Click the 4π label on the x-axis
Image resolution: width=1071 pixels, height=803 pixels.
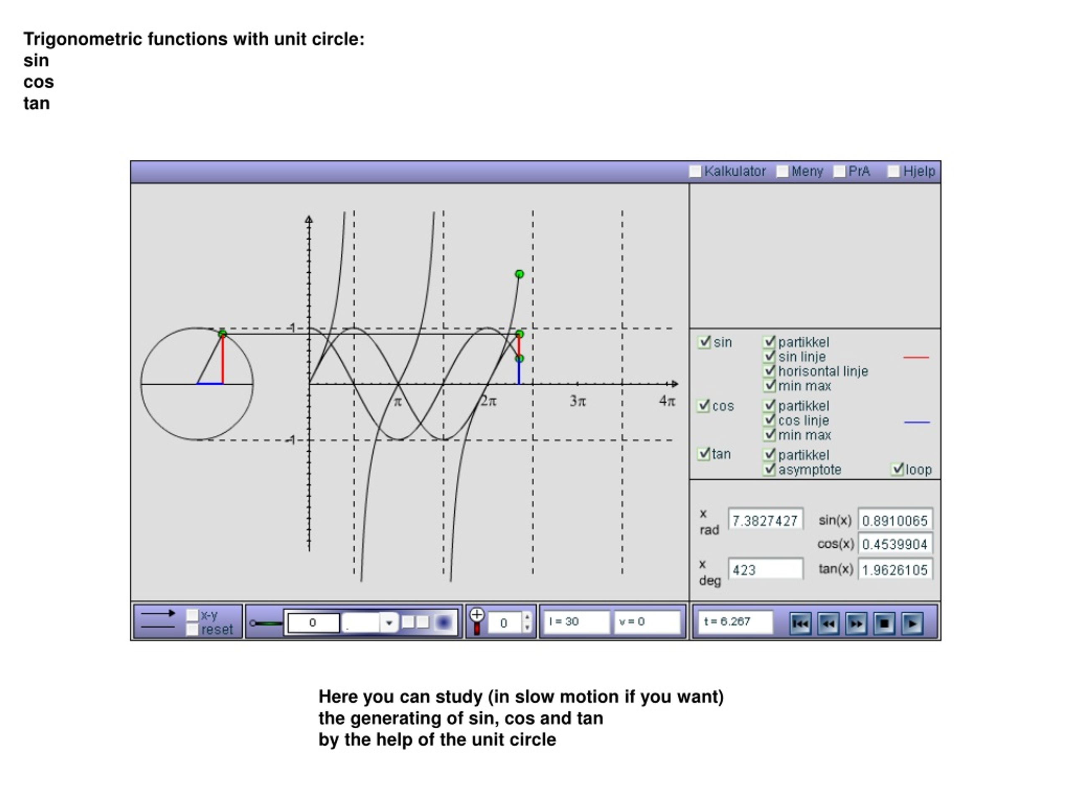(667, 401)
